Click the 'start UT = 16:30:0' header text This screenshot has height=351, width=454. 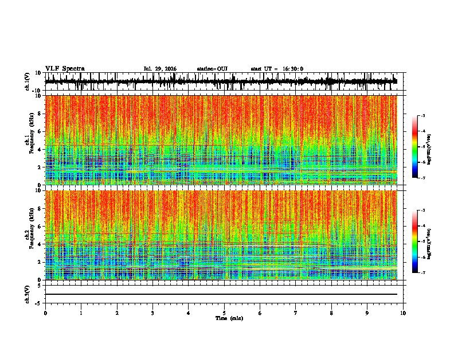tap(277, 69)
